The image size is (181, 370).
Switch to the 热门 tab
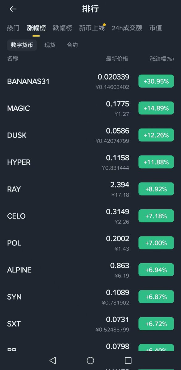[13, 28]
